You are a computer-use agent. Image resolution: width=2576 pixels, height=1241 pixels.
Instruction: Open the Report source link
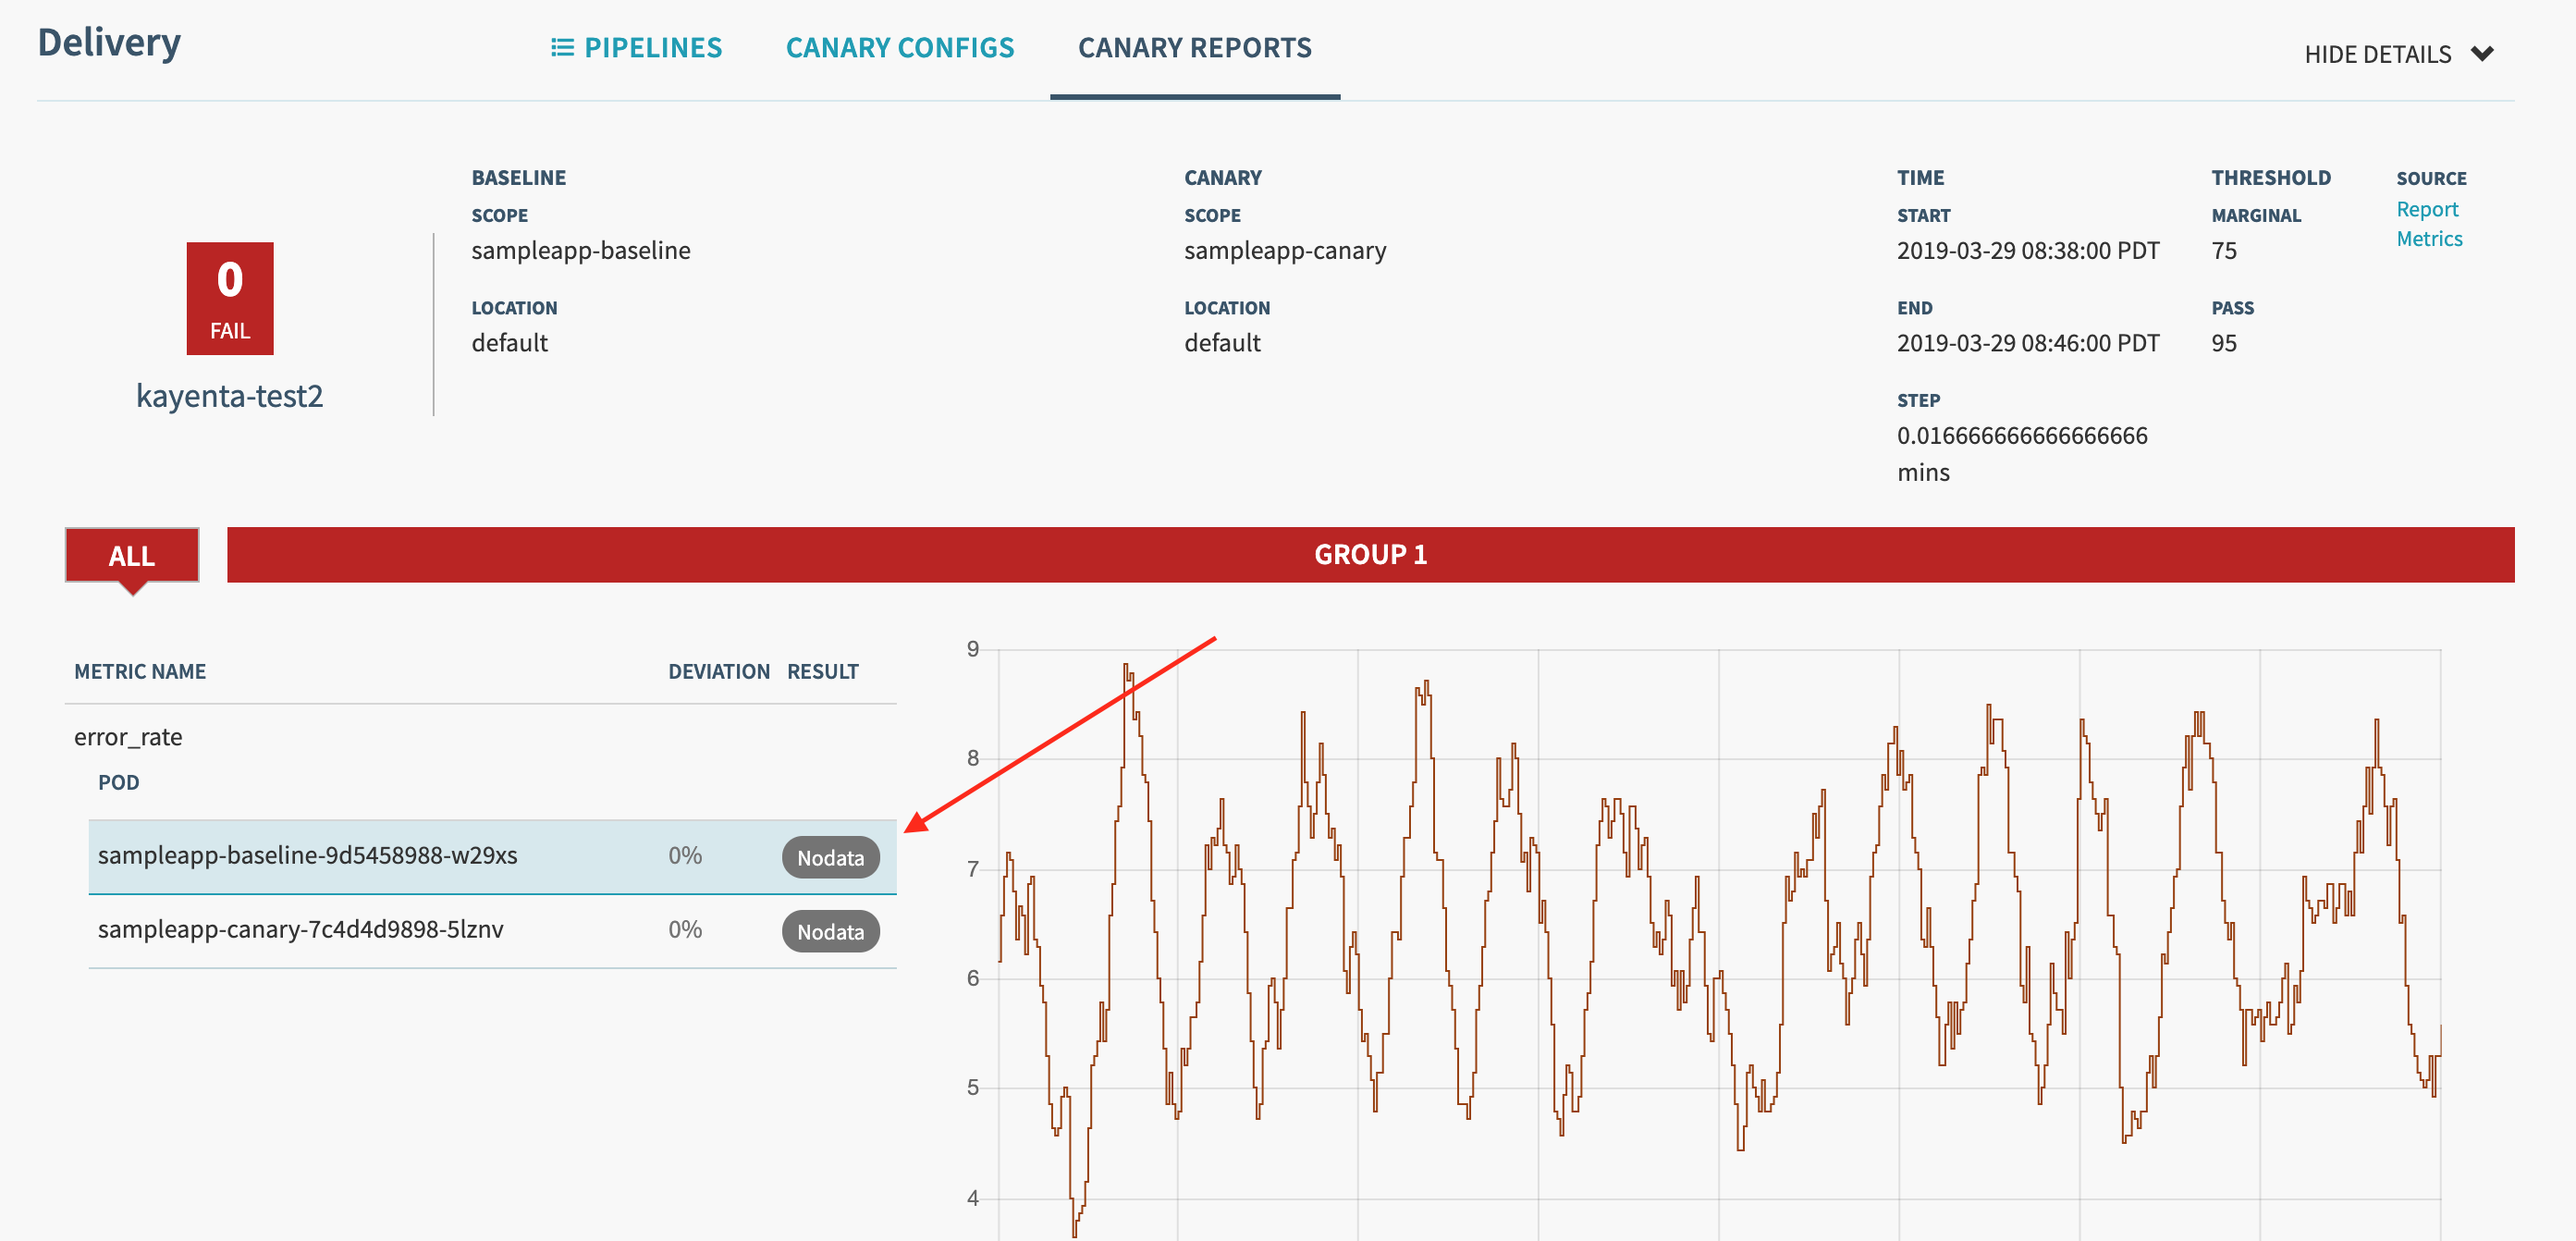(2428, 209)
